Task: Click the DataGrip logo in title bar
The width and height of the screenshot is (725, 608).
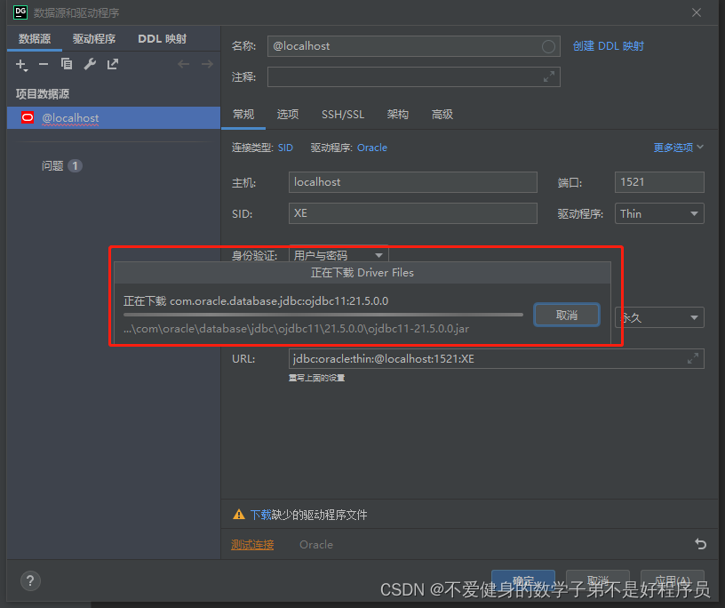Action: pyautogui.click(x=20, y=12)
